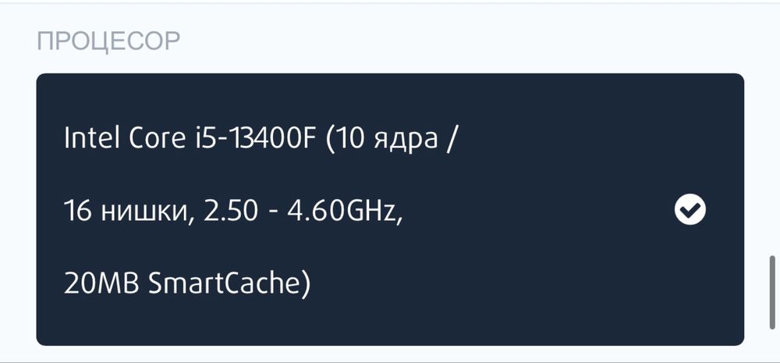Select the Intel Core i5-13400F processor option
780x363 pixels.
coord(390,209)
